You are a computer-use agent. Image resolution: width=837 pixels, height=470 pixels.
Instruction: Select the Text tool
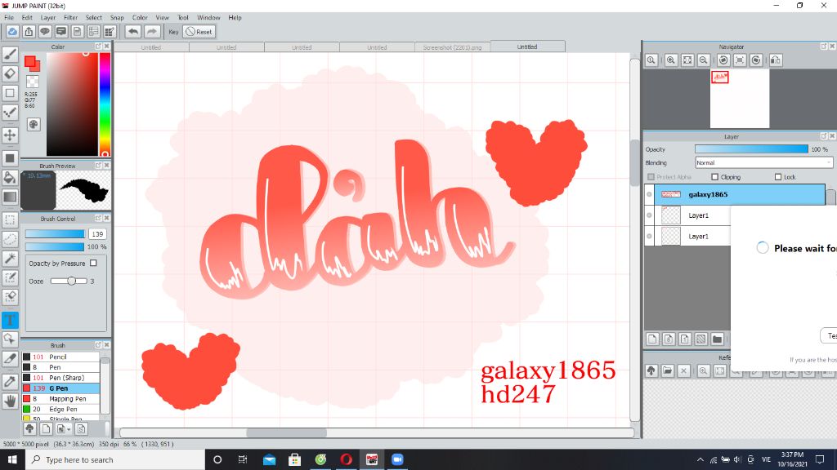tap(10, 320)
